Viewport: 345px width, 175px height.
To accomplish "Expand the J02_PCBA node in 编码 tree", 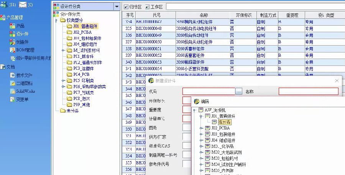I will (200, 128).
